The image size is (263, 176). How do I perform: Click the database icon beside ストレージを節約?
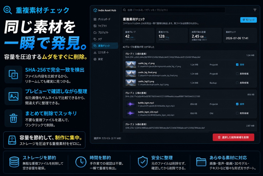[14, 162]
